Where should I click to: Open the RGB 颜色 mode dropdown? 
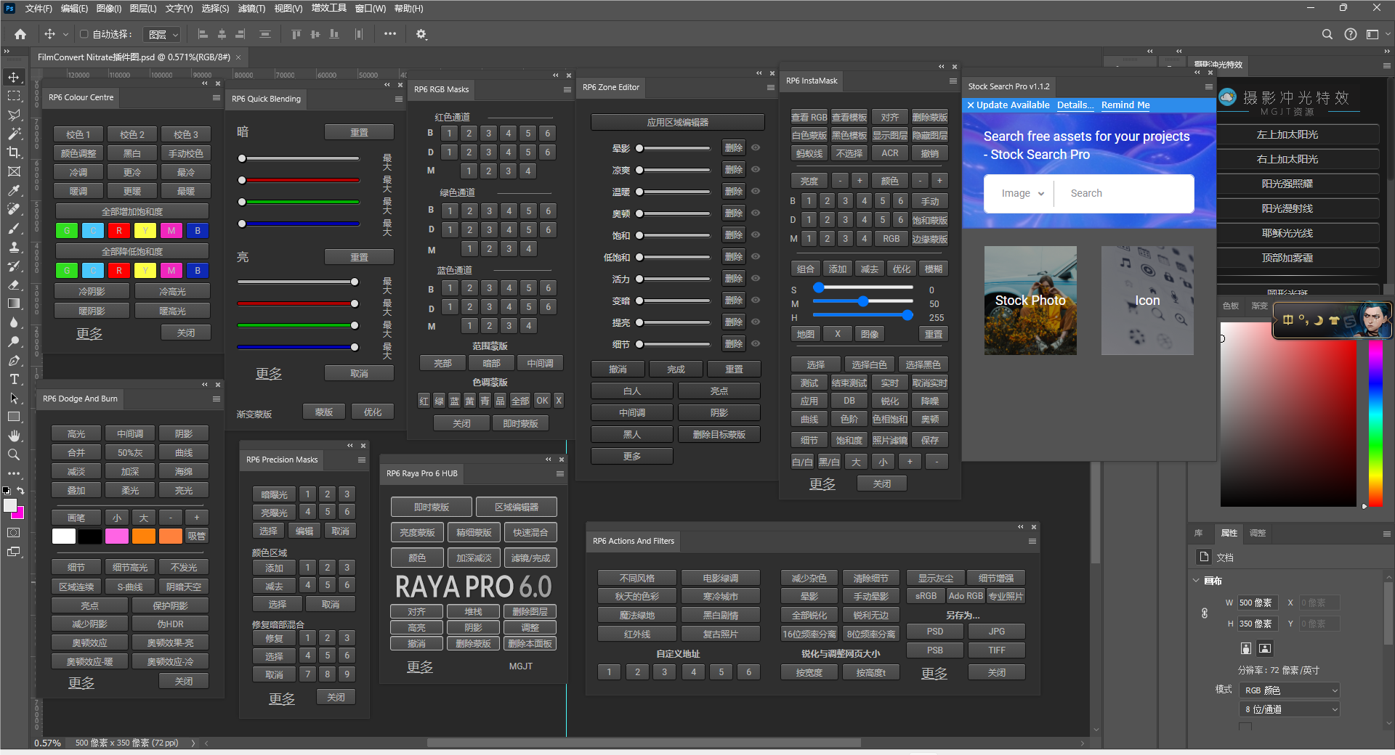click(x=1290, y=690)
